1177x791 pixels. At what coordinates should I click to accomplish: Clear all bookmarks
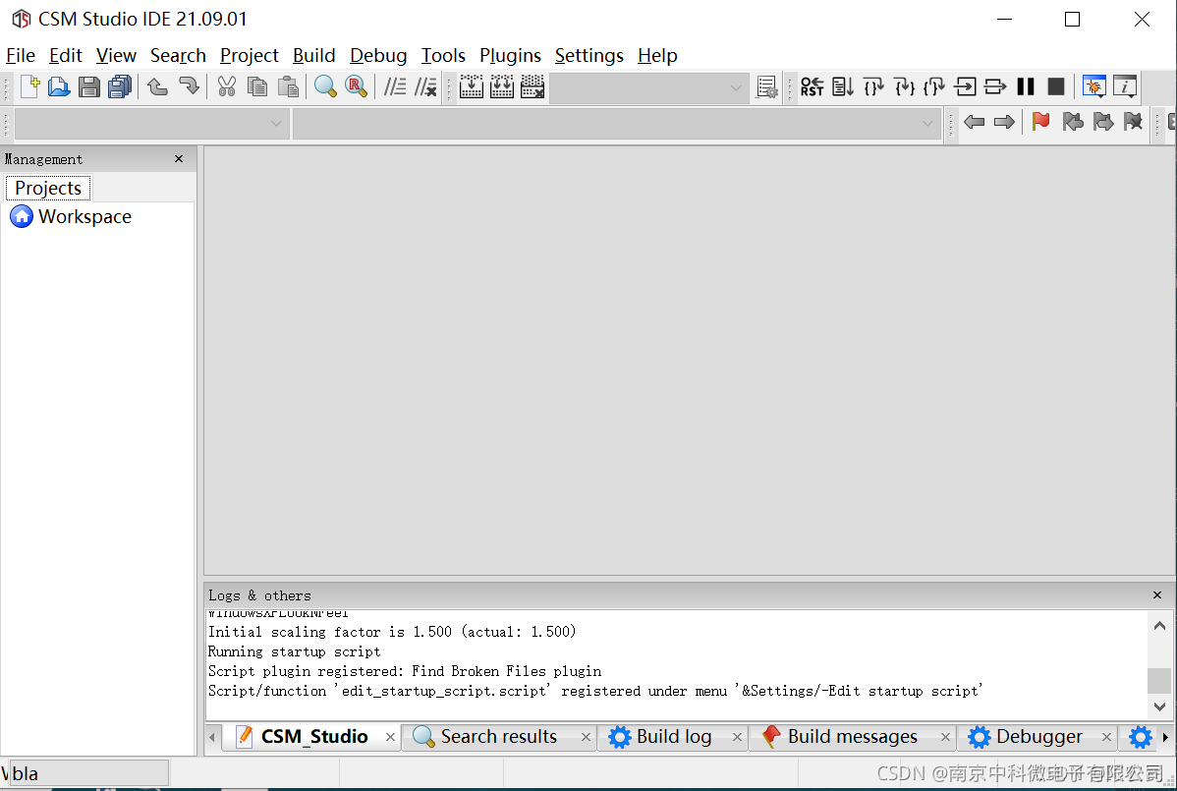(1133, 122)
